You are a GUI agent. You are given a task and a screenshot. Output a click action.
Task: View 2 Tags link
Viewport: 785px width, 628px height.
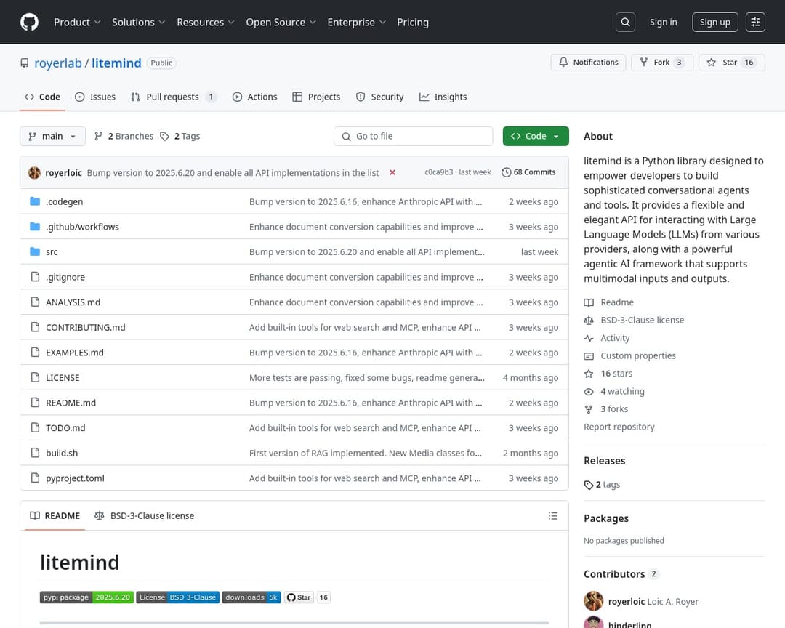180,136
